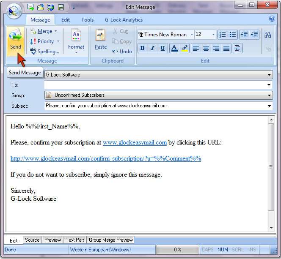Screen dimensions: 281x259
Task: Open the Merge dropdown
Action: (43, 31)
